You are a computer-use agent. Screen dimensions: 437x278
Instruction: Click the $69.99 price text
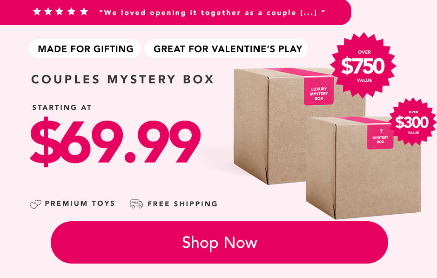coord(115,142)
